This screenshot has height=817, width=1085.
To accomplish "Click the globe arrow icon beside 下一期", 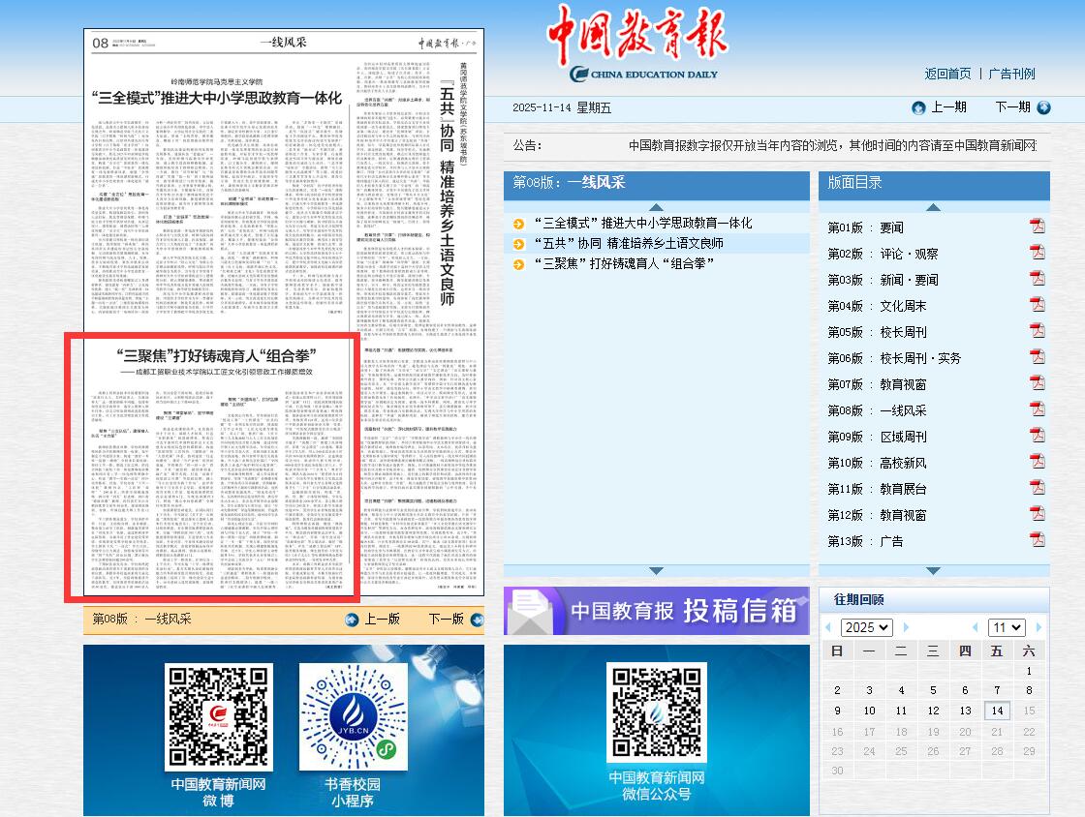I will 1042,108.
